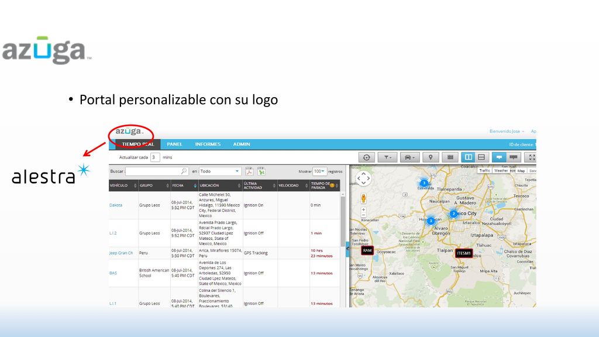Zoom out with the map minus button
This screenshot has width=599, height=337.
(x=363, y=215)
